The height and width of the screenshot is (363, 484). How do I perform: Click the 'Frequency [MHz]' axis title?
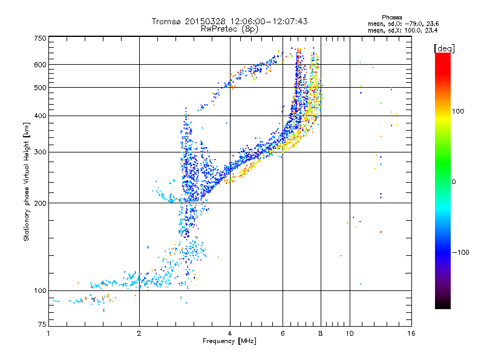pyautogui.click(x=229, y=341)
